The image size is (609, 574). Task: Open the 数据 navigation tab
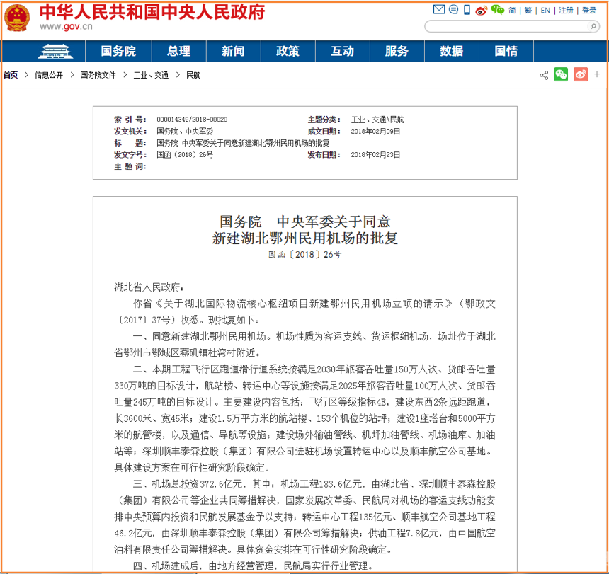pyautogui.click(x=452, y=51)
